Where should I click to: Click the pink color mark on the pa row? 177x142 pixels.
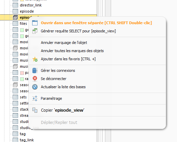[22, 73]
